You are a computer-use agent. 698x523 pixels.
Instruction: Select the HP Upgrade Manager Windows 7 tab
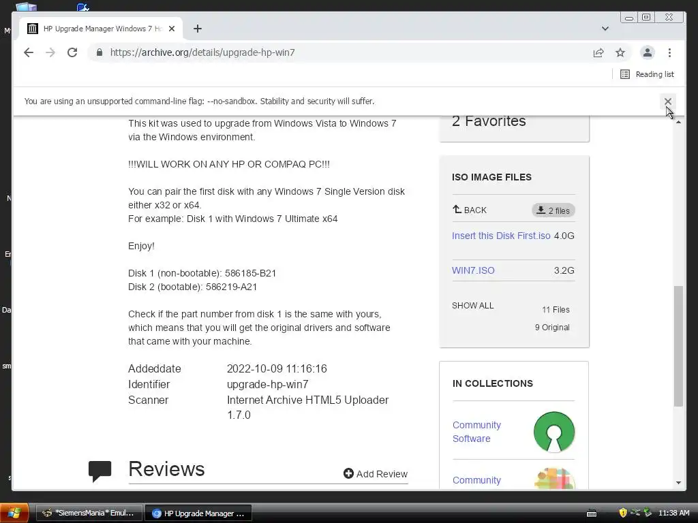pos(101,29)
